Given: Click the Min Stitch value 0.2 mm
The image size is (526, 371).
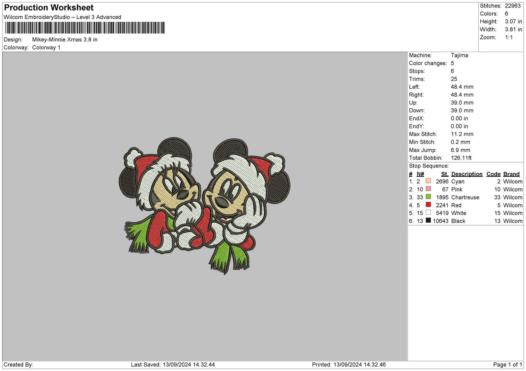Looking at the screenshot, I should coord(460,142).
